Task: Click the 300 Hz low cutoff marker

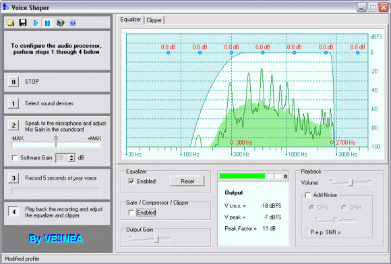Action: click(232, 142)
